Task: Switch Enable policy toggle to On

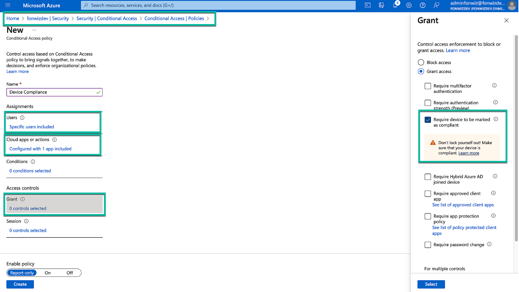Action: (48, 273)
